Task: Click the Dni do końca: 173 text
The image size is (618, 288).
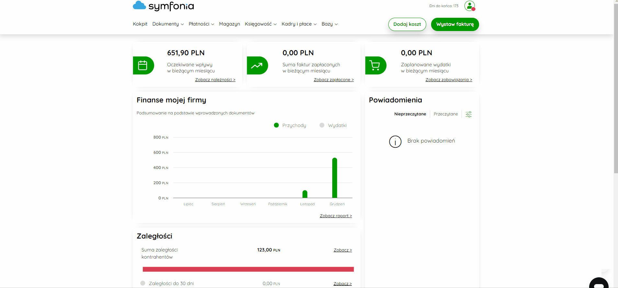Action: 444,6
